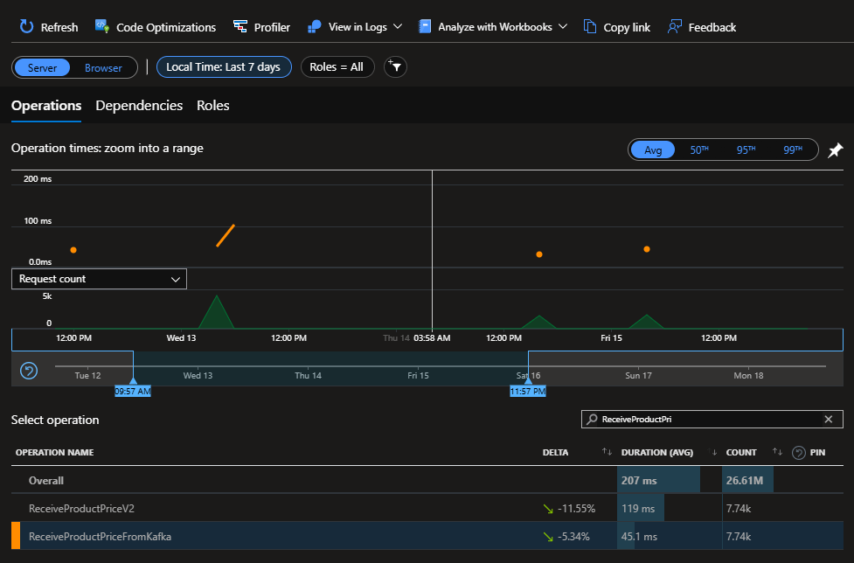The width and height of the screenshot is (854, 563).
Task: Select the 95th percentile option
Action: pos(746,149)
